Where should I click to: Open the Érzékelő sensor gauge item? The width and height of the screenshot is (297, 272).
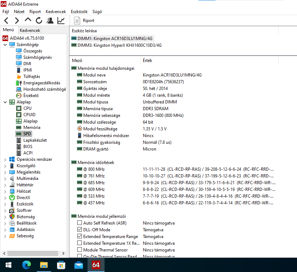[x=31, y=96]
